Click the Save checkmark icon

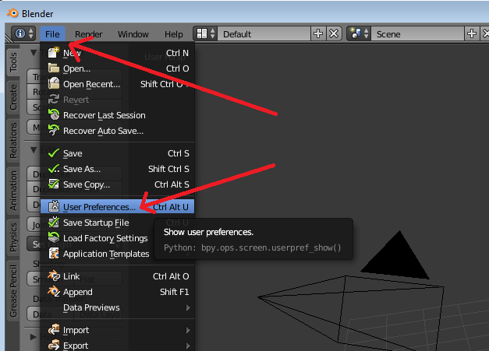(54, 153)
